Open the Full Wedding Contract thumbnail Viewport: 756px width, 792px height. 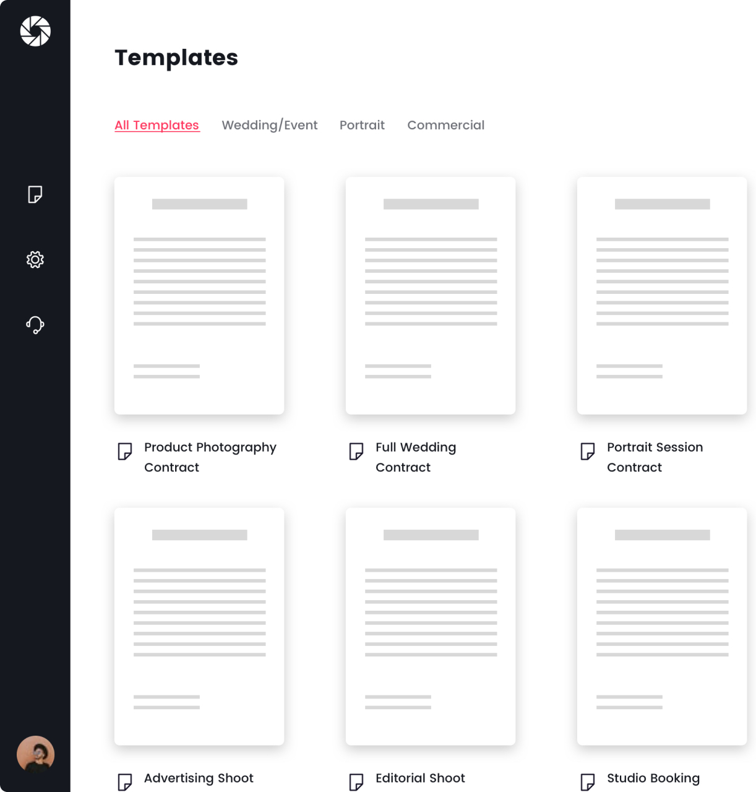431,296
